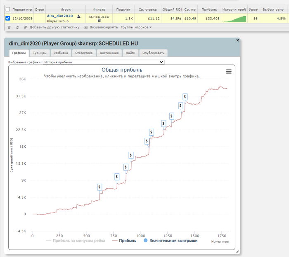Toggle 'Прибыль за минусом рейка' legend series

click(x=76, y=240)
